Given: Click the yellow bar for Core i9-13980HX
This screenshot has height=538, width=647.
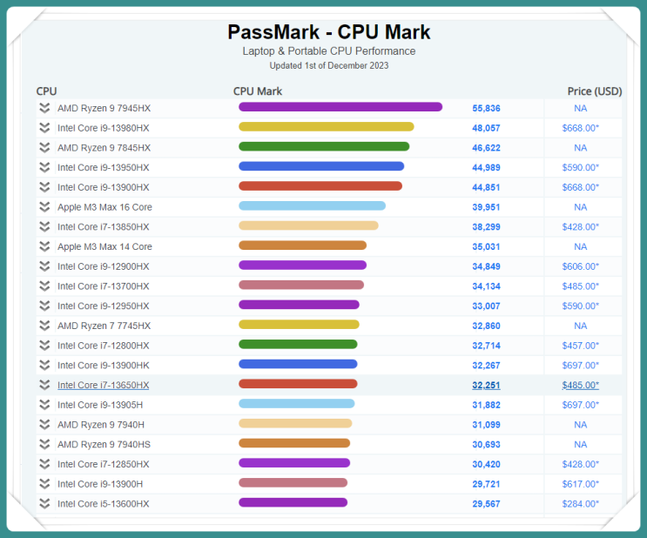Looking at the screenshot, I should click(x=326, y=126).
